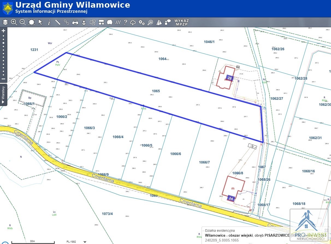Click the street view pegman icon

tap(84, 22)
